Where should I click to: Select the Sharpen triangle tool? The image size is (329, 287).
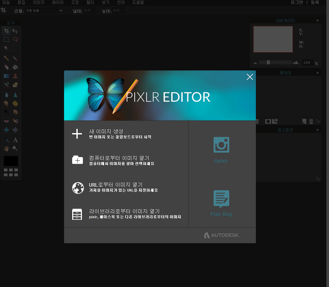15,95
